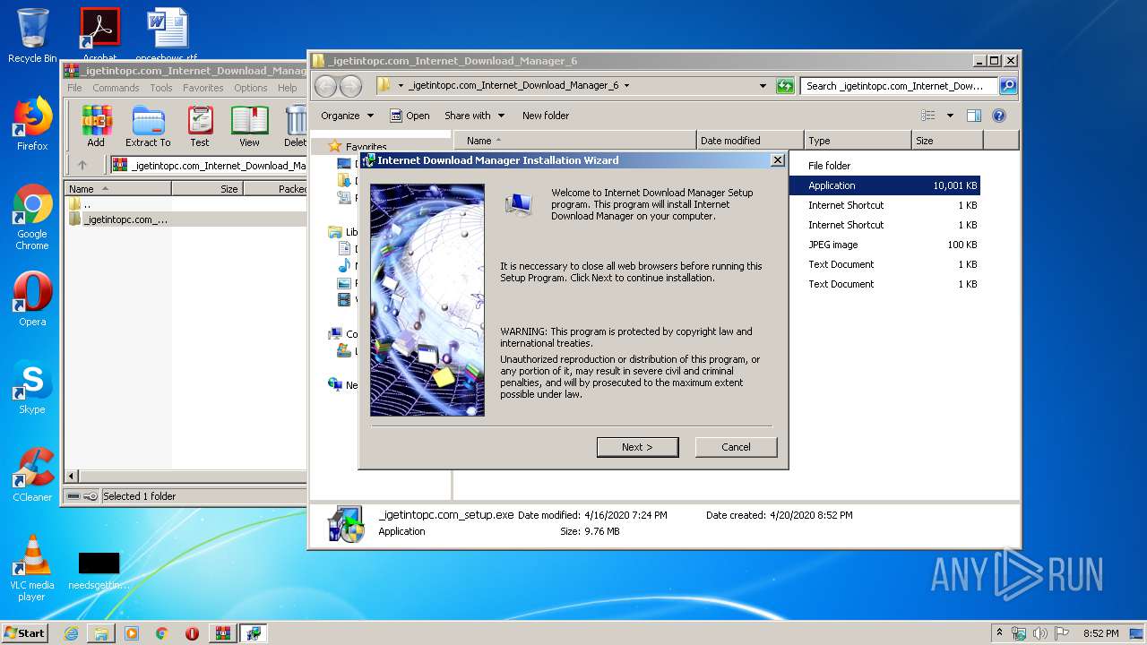Image resolution: width=1147 pixels, height=645 pixels.
Task: Select the Application row, 10,001 KB
Action: point(884,185)
